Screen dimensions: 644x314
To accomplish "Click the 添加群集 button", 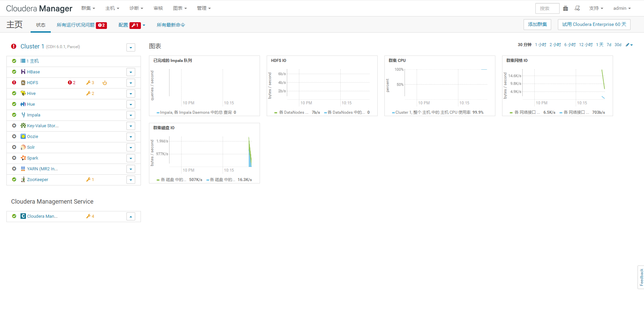I will coord(537,24).
